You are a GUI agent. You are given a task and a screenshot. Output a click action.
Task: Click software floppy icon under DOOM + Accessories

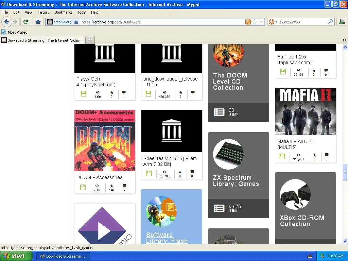(x=83, y=187)
